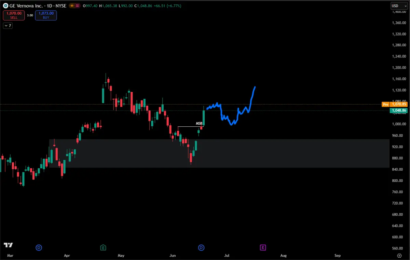
Task: Click the green earnings E marker
Action: click(x=103, y=247)
